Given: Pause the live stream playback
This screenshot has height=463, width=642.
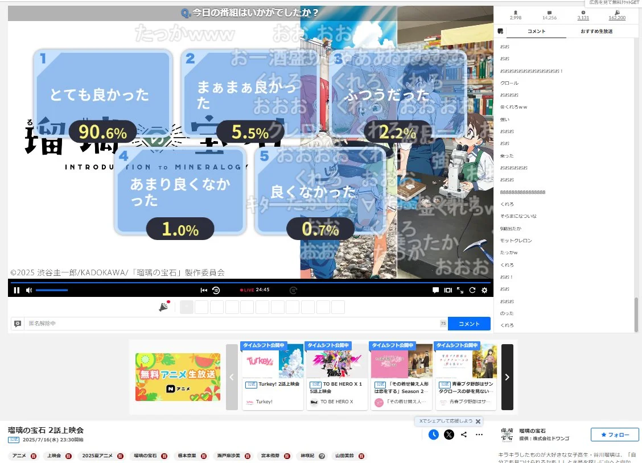Looking at the screenshot, I should point(17,290).
